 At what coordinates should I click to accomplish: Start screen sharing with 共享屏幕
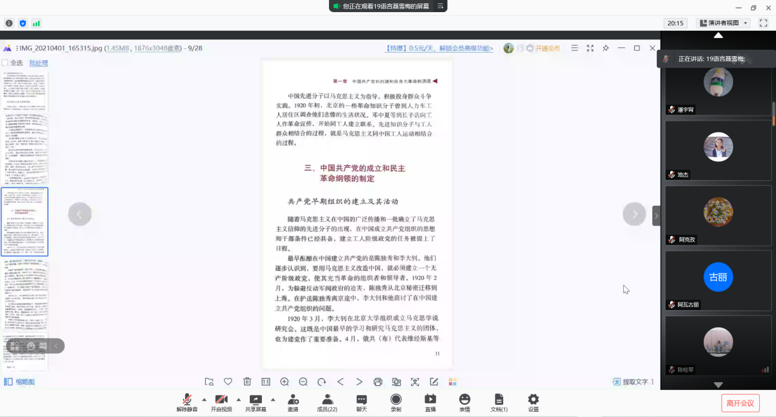click(256, 403)
